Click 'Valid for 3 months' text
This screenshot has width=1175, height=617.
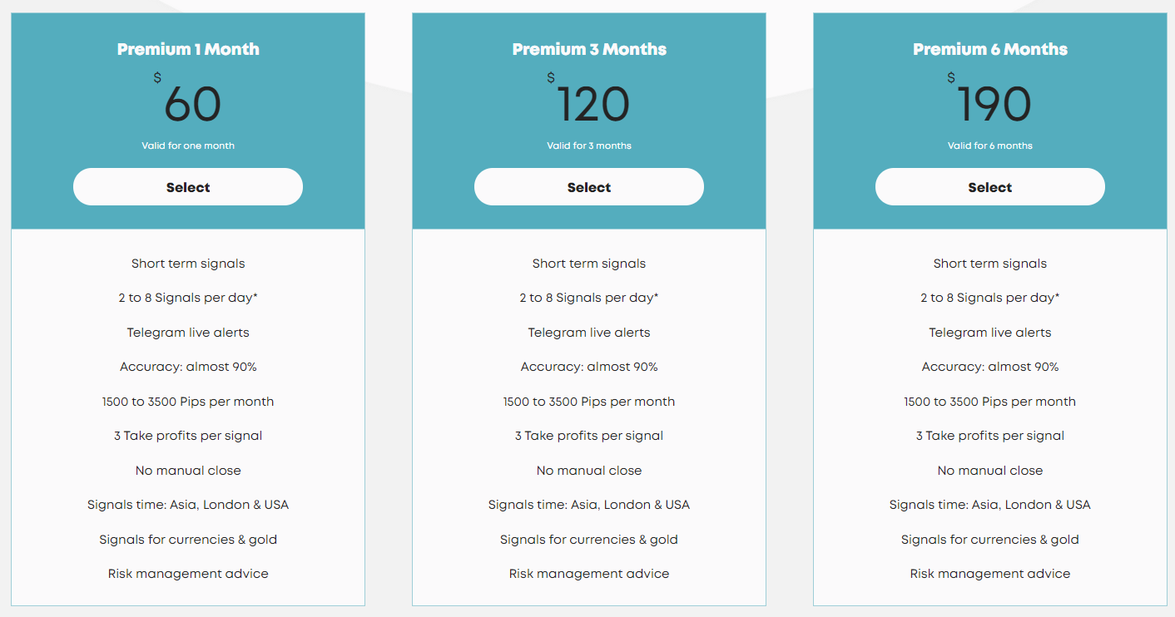[589, 146]
